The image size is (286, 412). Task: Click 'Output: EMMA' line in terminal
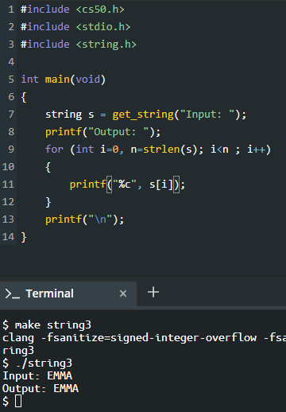pos(41,389)
